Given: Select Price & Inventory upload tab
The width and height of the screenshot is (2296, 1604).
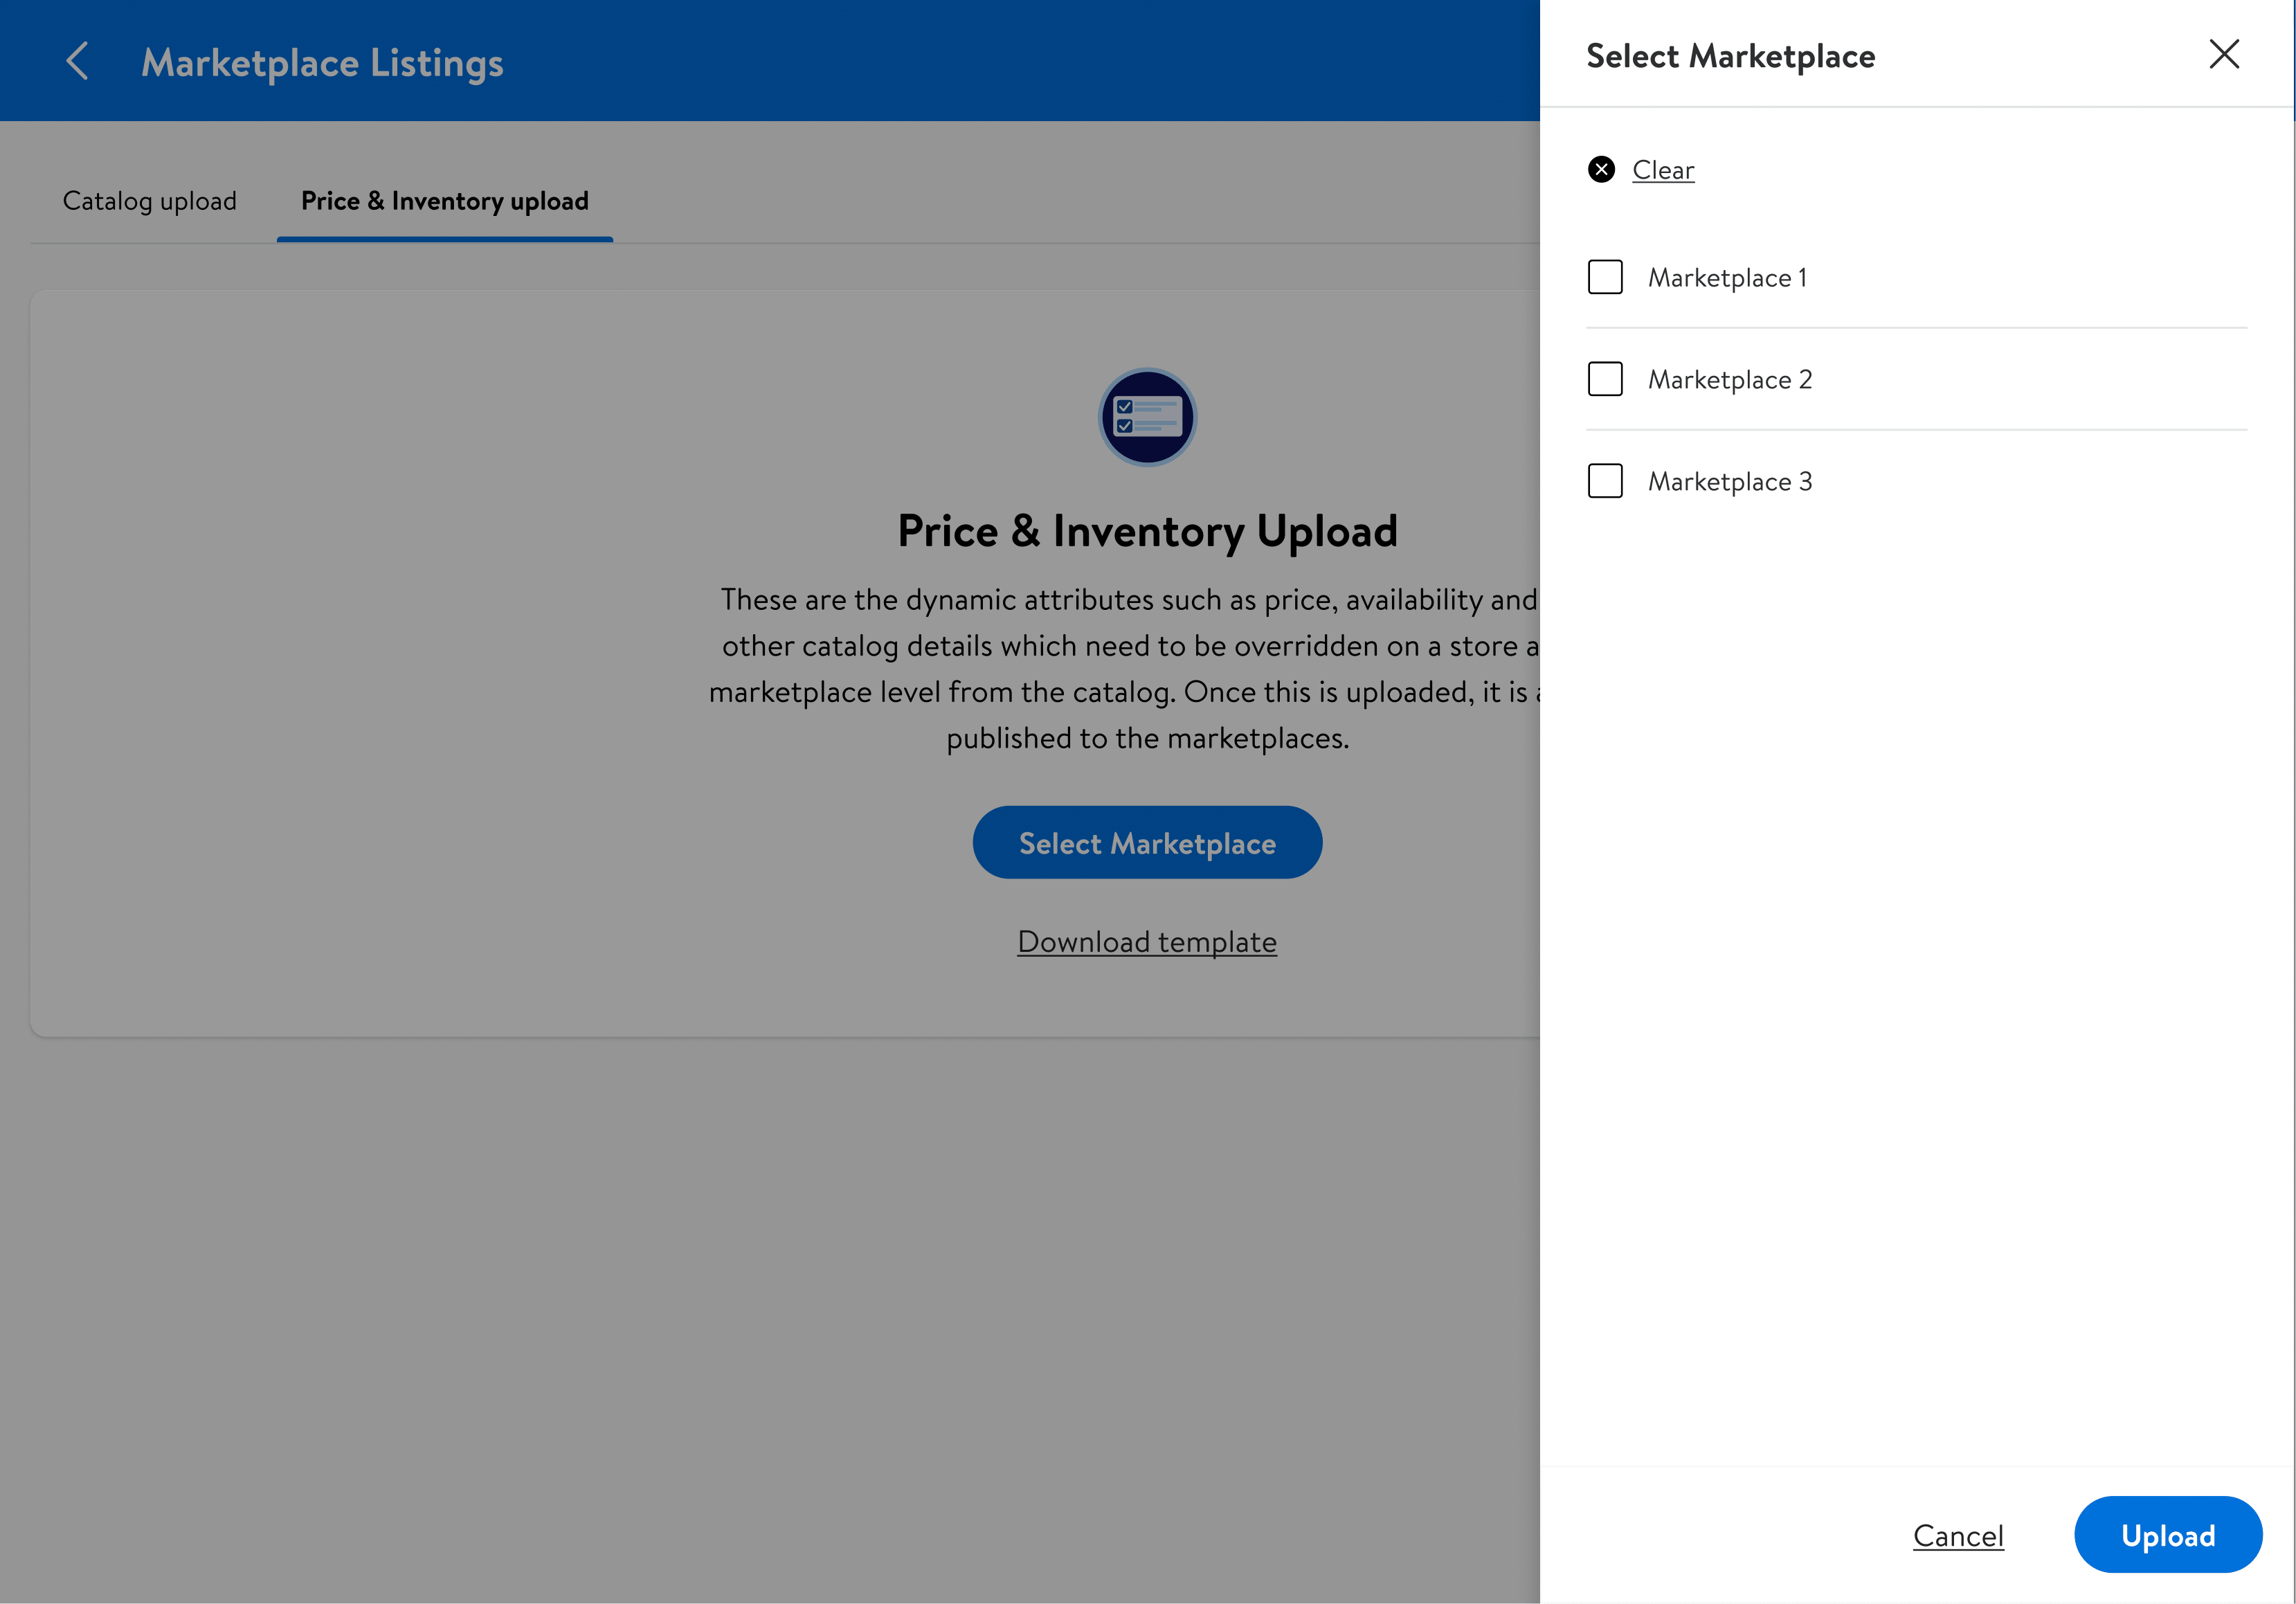Looking at the screenshot, I should tap(445, 201).
